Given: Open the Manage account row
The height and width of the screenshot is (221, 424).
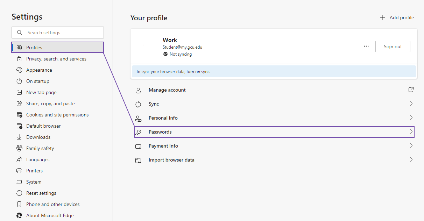Looking at the screenshot, I should [x=274, y=90].
